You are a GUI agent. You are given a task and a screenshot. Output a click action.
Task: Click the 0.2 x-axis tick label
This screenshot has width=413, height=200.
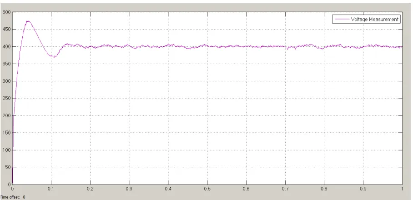[90, 189]
